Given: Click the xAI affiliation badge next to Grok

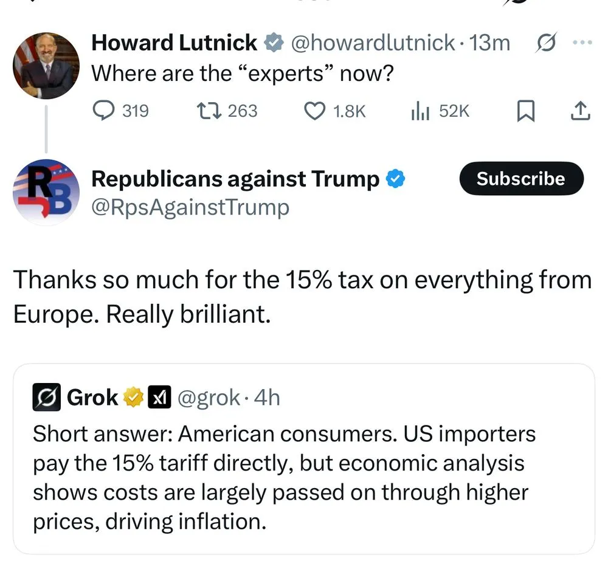Looking at the screenshot, I should (159, 398).
